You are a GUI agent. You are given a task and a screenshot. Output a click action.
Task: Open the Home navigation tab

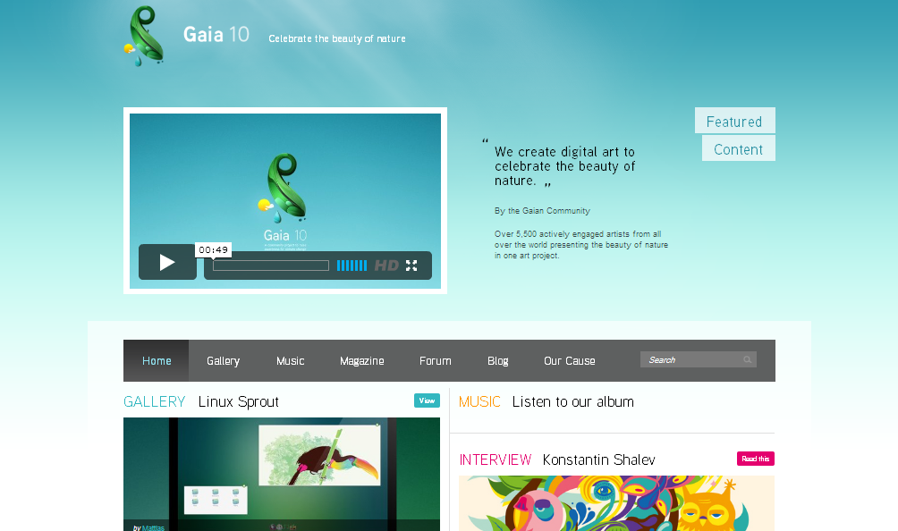(x=157, y=361)
